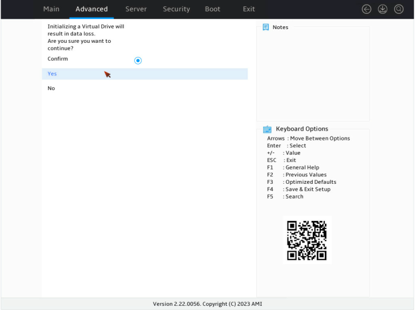
Task: Click 'Enter : Select' text
Action: [286, 146]
